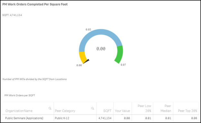The width and height of the screenshot is (201, 123).
Task: Click the 4,741,134 SQFT table cell
Action: (105, 118)
